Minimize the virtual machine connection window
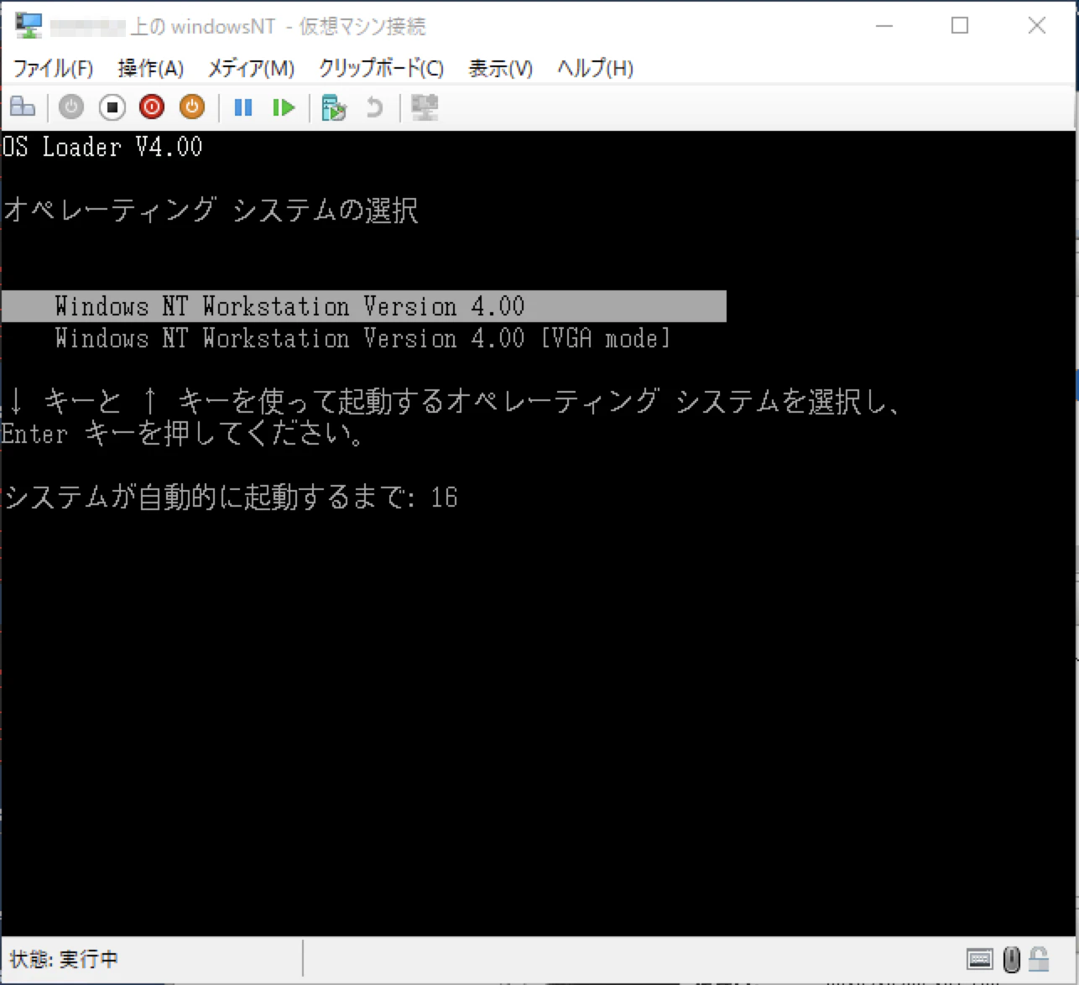 (x=884, y=26)
